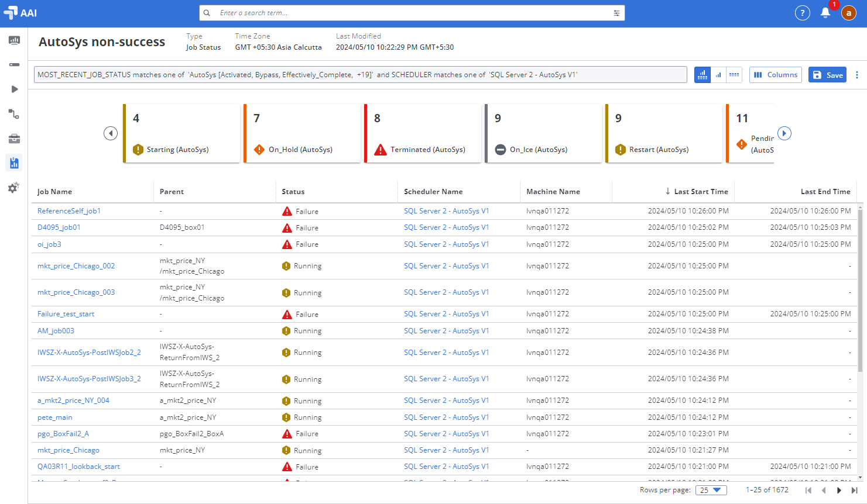Open the user profile avatar menu
Viewport: 867px width, 504px height.
[x=849, y=13]
